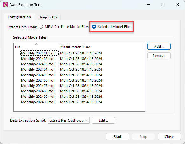
Task: Remove the selected model file
Action: point(159,56)
